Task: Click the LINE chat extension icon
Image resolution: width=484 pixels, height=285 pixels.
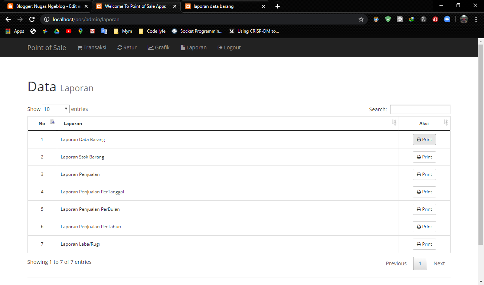Action: coord(400,19)
